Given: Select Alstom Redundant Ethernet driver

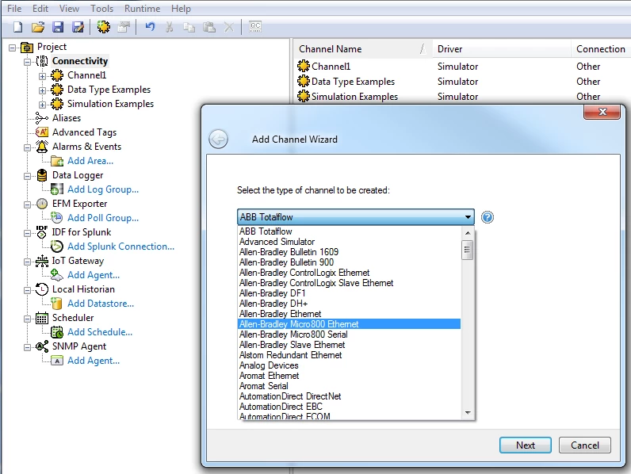Looking at the screenshot, I should [x=349, y=355].
